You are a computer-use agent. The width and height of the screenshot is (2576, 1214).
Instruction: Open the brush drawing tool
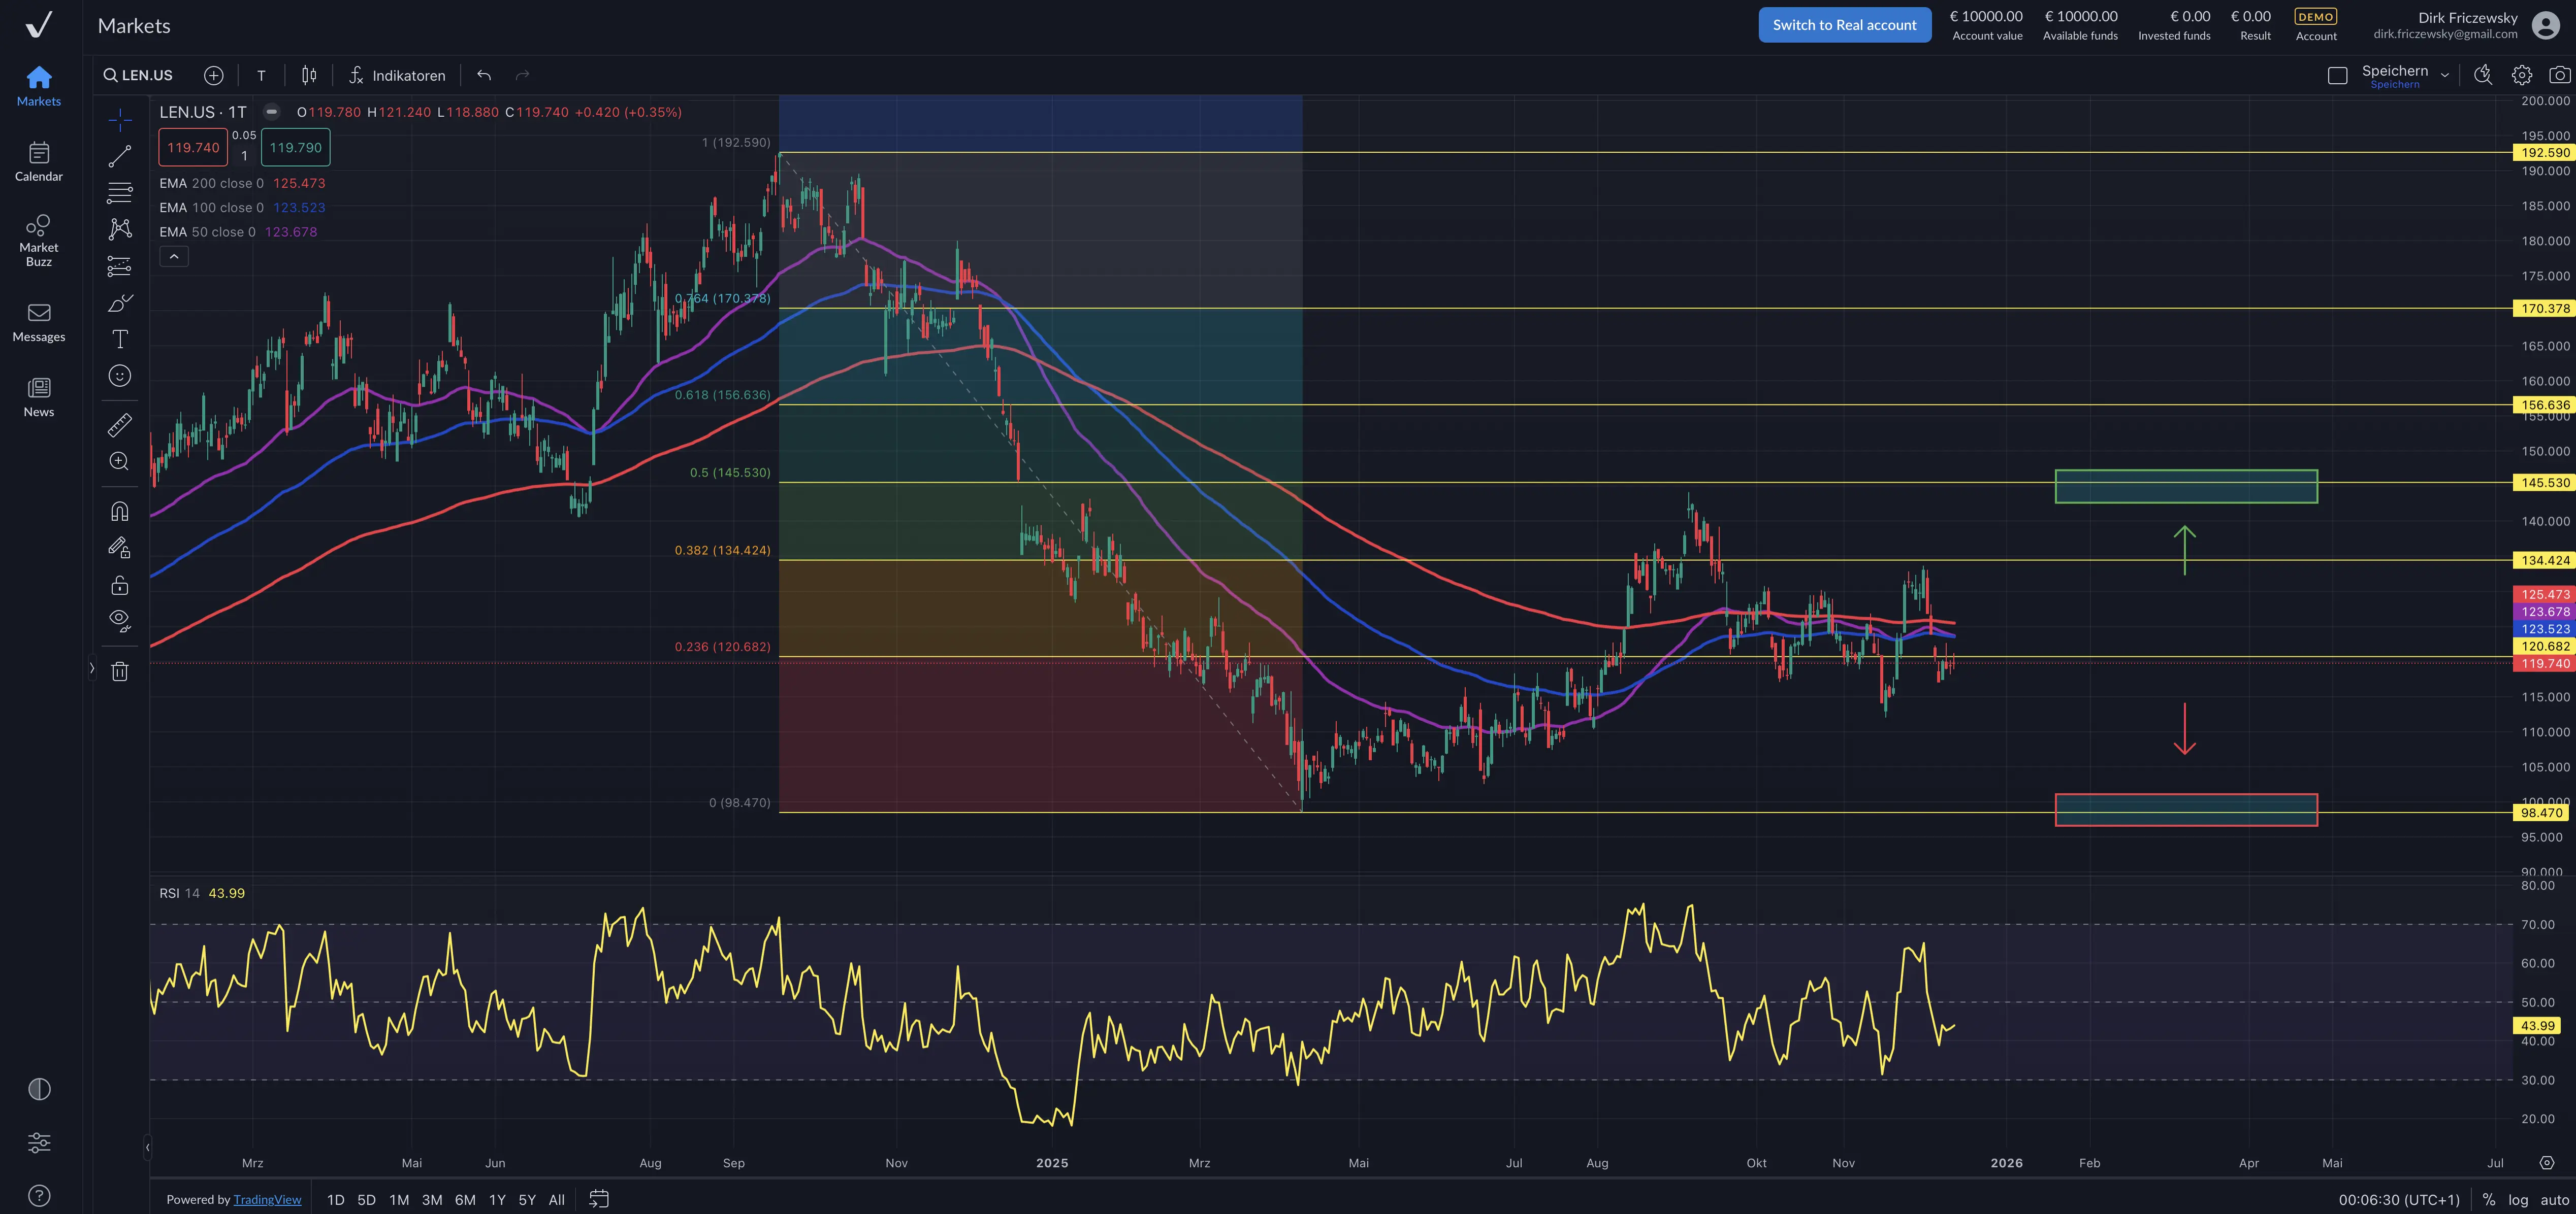(120, 303)
